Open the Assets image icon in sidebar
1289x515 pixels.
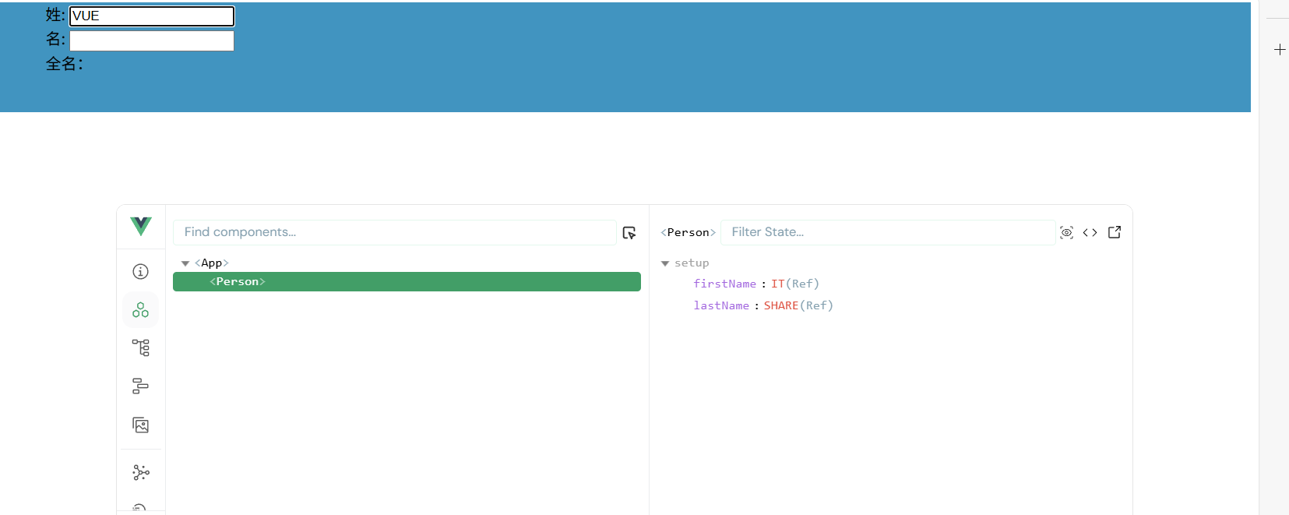[x=140, y=425]
